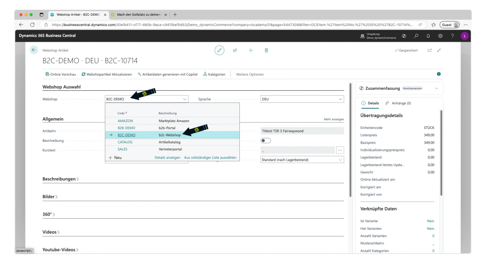The image size is (486, 273).
Task: Click the back arrow beside Webshop Artikel
Action: (x=34, y=50)
